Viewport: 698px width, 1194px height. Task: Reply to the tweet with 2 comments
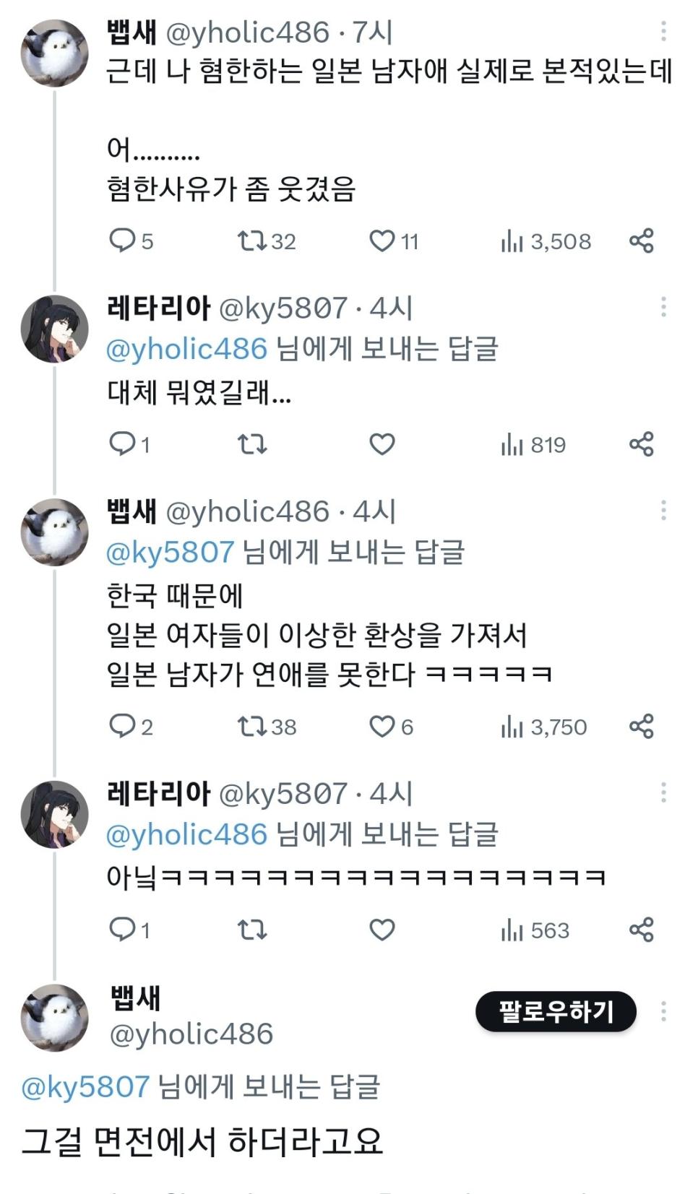coord(121,726)
